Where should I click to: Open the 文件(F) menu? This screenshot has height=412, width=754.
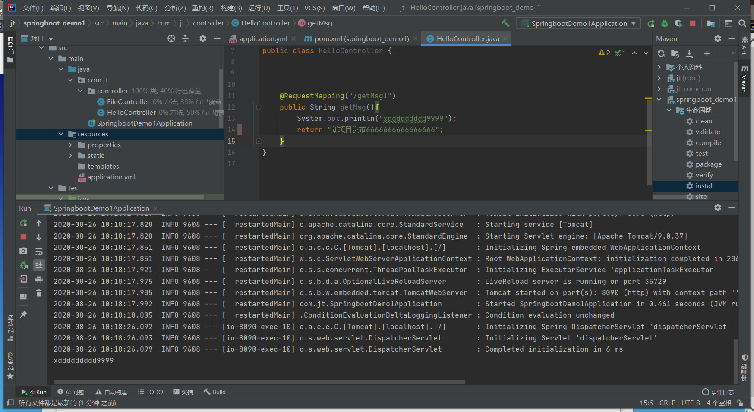33,8
